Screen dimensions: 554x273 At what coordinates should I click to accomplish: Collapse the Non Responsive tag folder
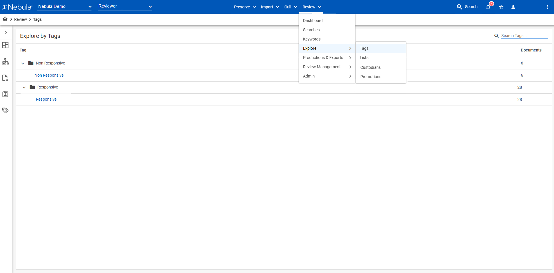pos(23,63)
